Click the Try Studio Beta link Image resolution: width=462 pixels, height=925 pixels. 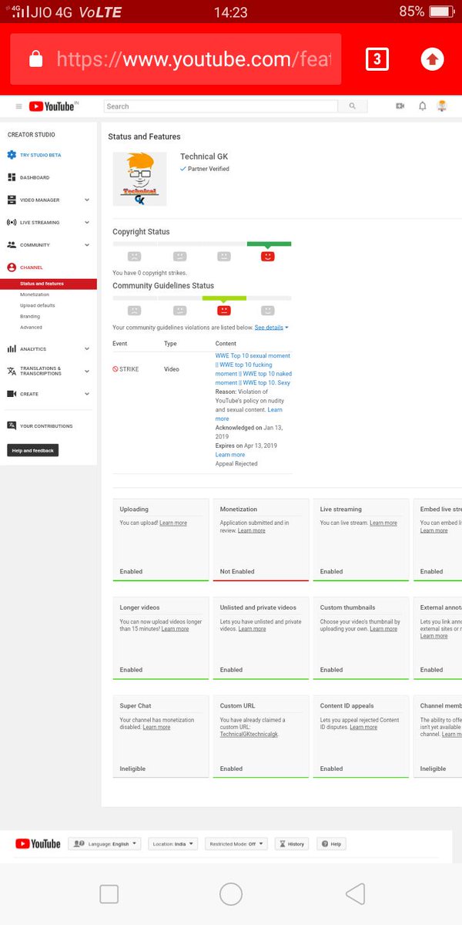[x=40, y=155]
